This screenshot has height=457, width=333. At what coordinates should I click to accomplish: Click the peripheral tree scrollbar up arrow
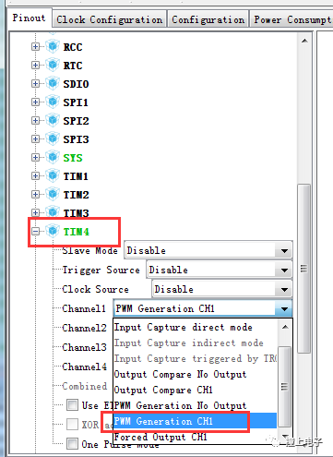pyautogui.click(x=304, y=41)
